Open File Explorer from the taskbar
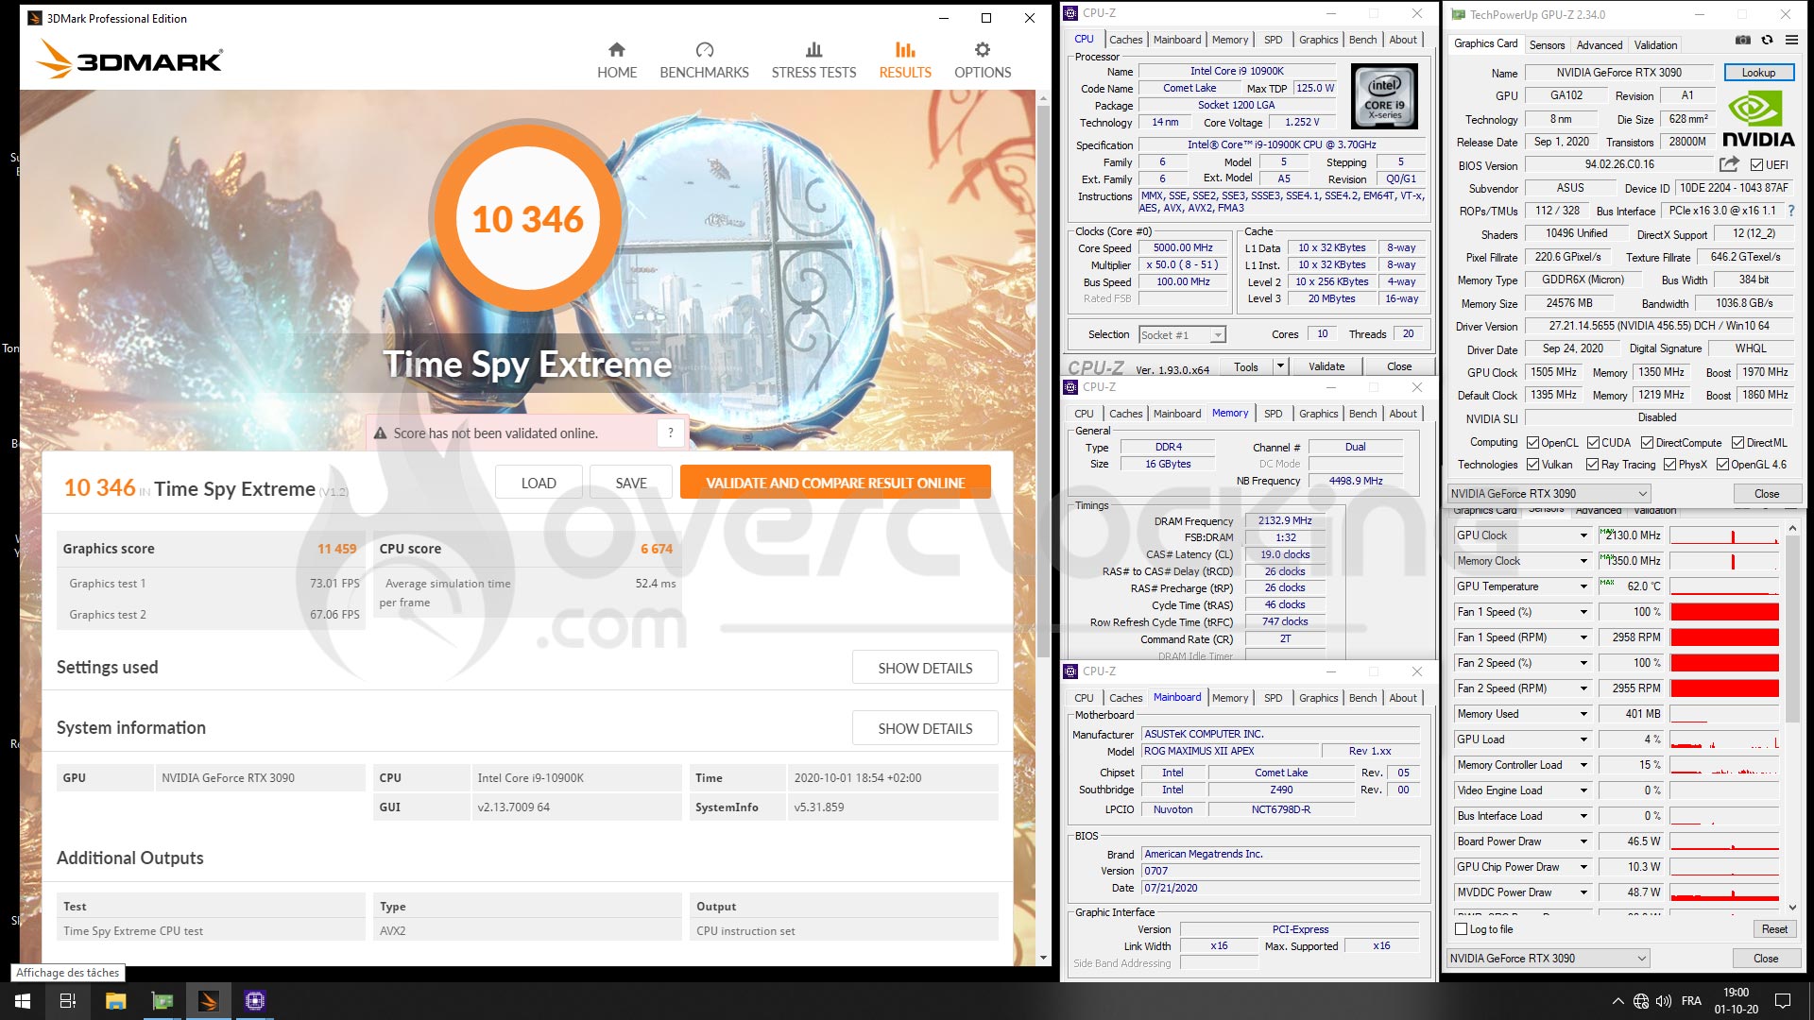This screenshot has height=1020, width=1814. pos(115,1001)
